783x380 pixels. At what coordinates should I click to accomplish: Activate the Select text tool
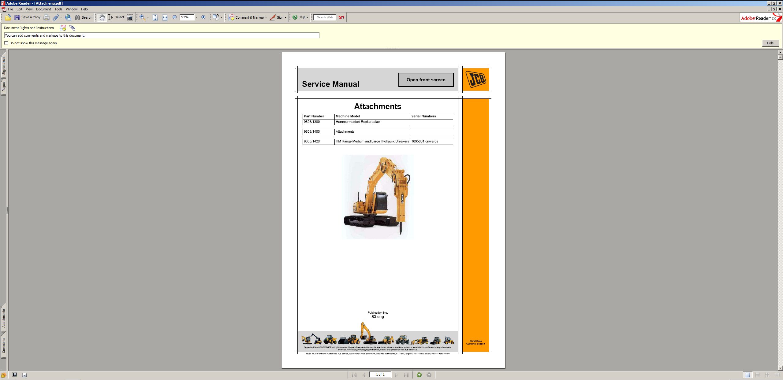[116, 17]
